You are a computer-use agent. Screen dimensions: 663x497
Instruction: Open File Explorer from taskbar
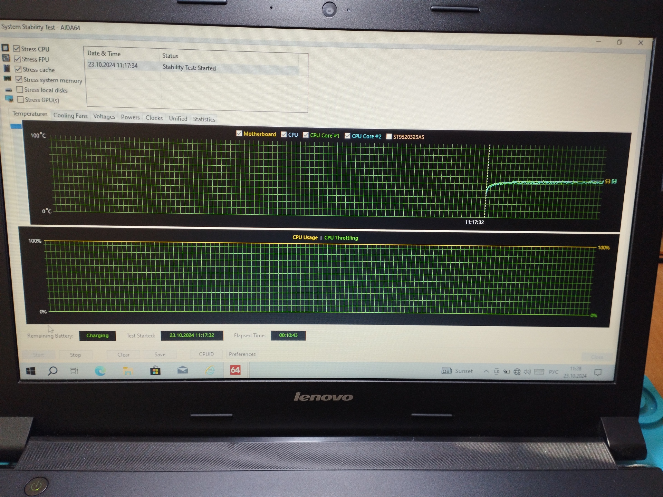pos(127,371)
